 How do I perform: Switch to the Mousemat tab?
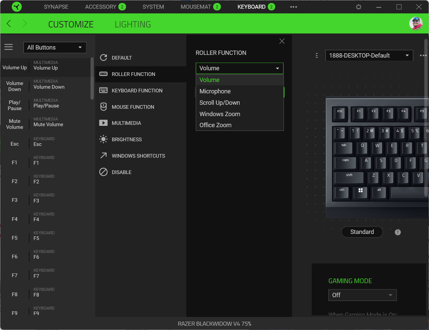201,7
